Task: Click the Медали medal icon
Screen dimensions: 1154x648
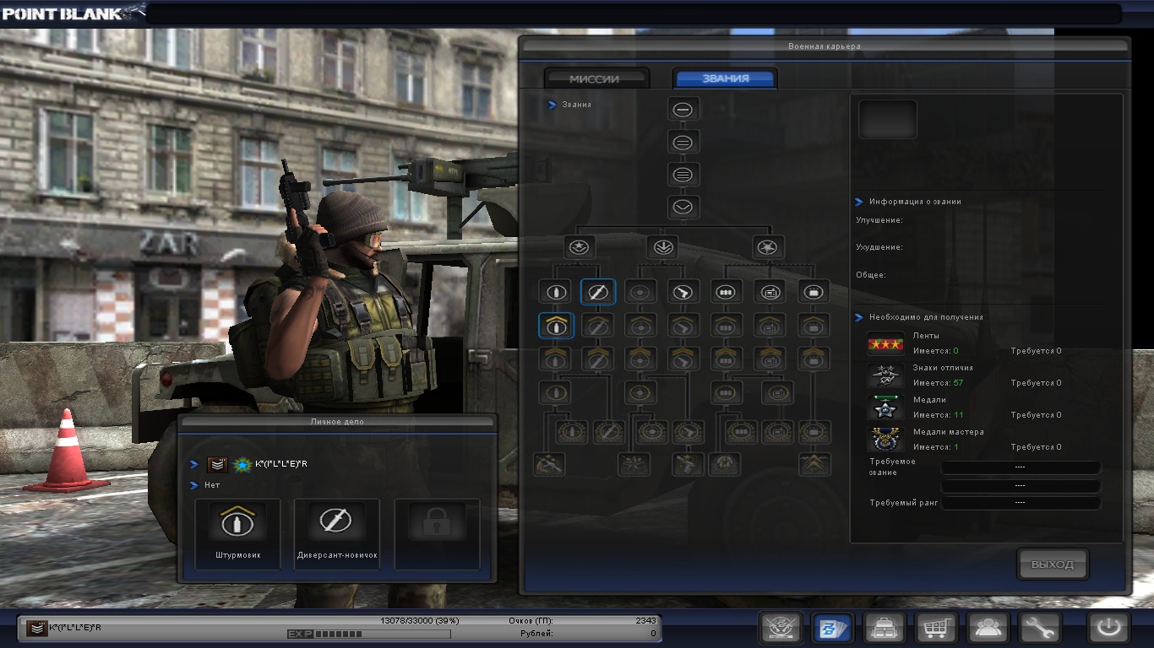Action: [x=885, y=408]
